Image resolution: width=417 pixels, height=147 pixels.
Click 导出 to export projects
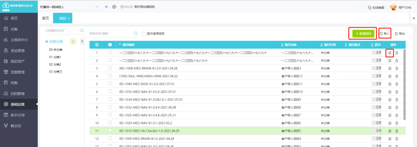coord(400,34)
